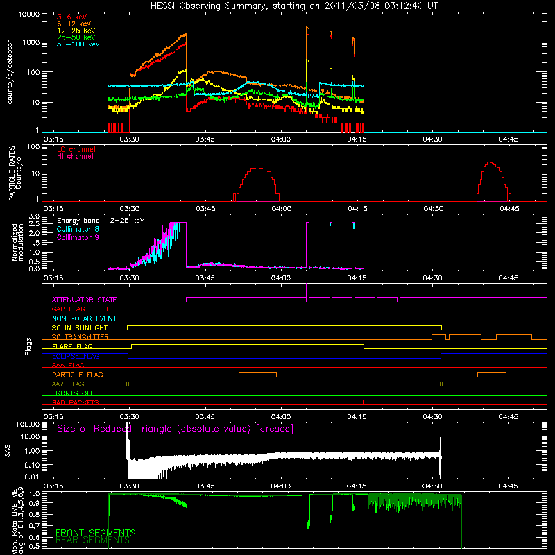Click the '0.5' tick on livetime axis
This screenshot has height=555, width=555.
point(34,546)
